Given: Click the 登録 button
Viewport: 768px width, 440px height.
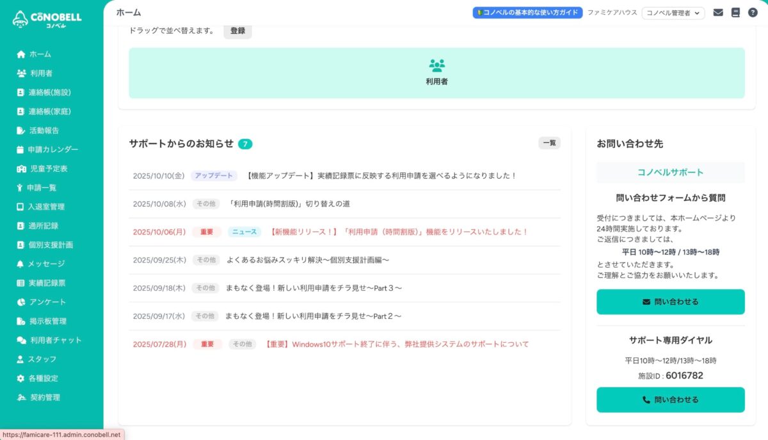Looking at the screenshot, I should coord(237,31).
